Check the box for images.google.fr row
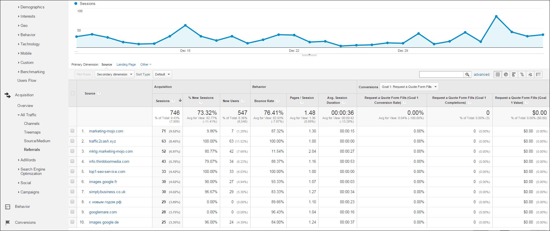550x231 pixels. 72,182
